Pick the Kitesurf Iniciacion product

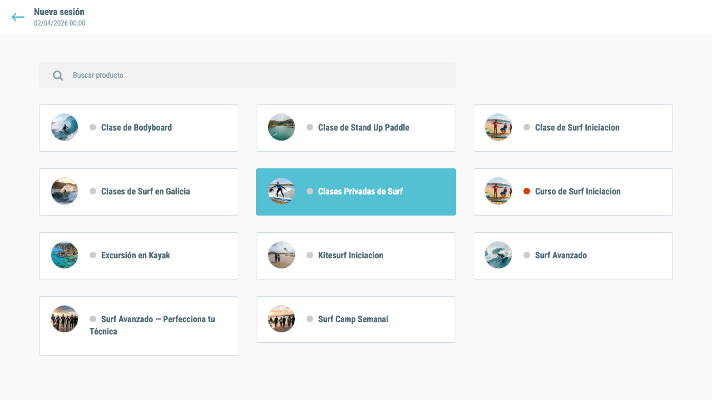coord(356,256)
